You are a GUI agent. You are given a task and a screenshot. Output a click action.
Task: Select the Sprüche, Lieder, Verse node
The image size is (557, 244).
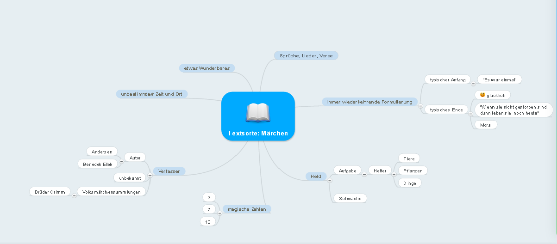click(x=306, y=55)
